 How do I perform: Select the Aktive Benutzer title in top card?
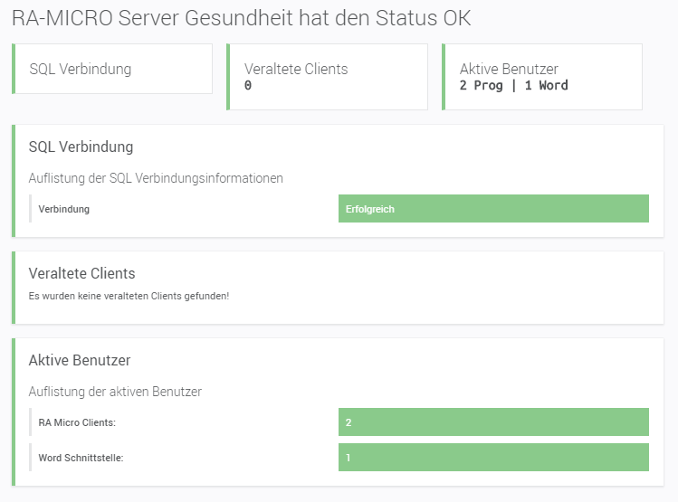(509, 69)
